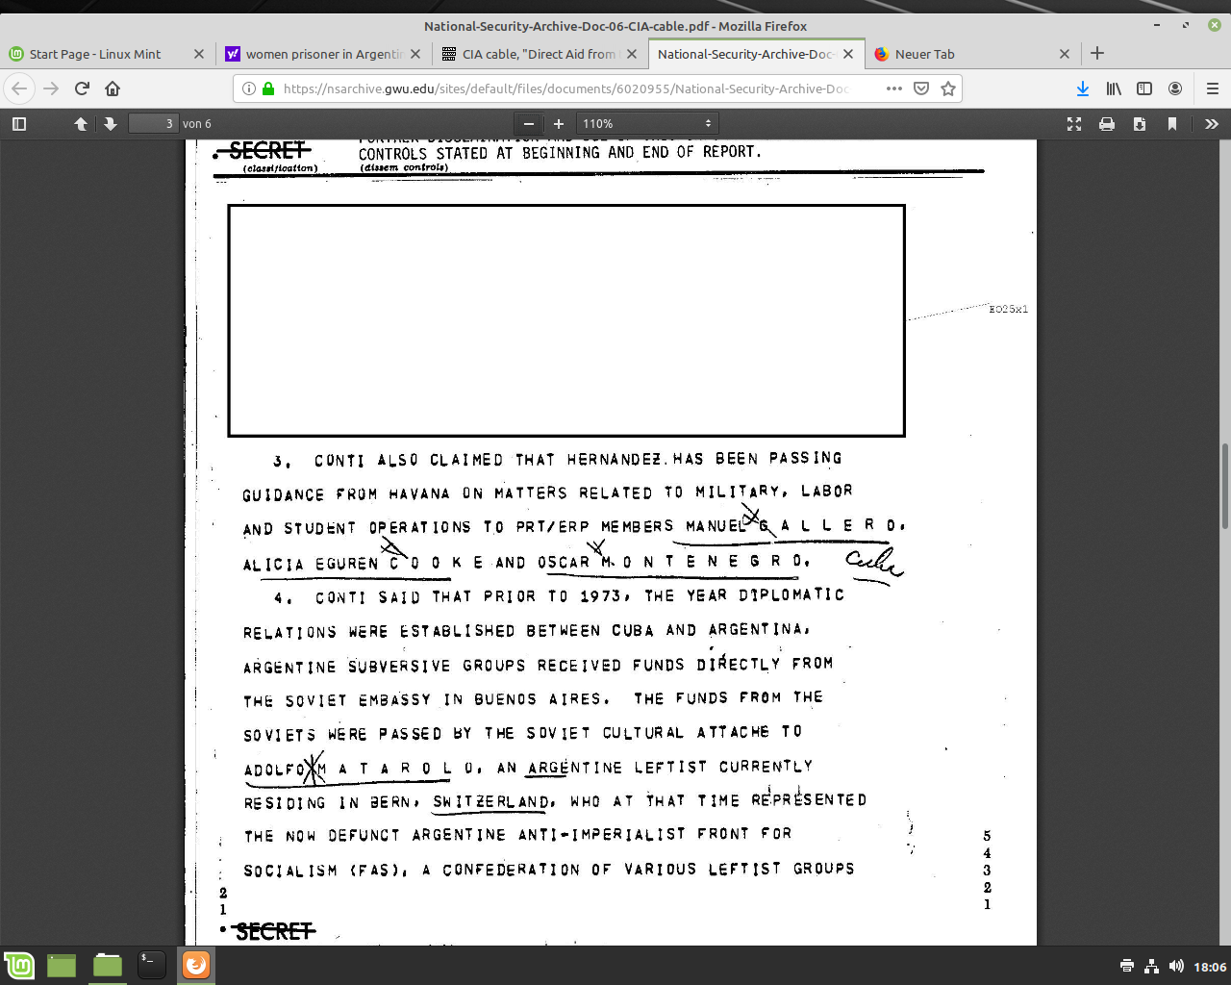Go back to the previous page in Firefox
The image size is (1231, 985).
coord(19,88)
